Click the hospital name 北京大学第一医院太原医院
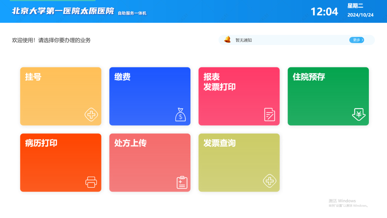 (x=63, y=11)
